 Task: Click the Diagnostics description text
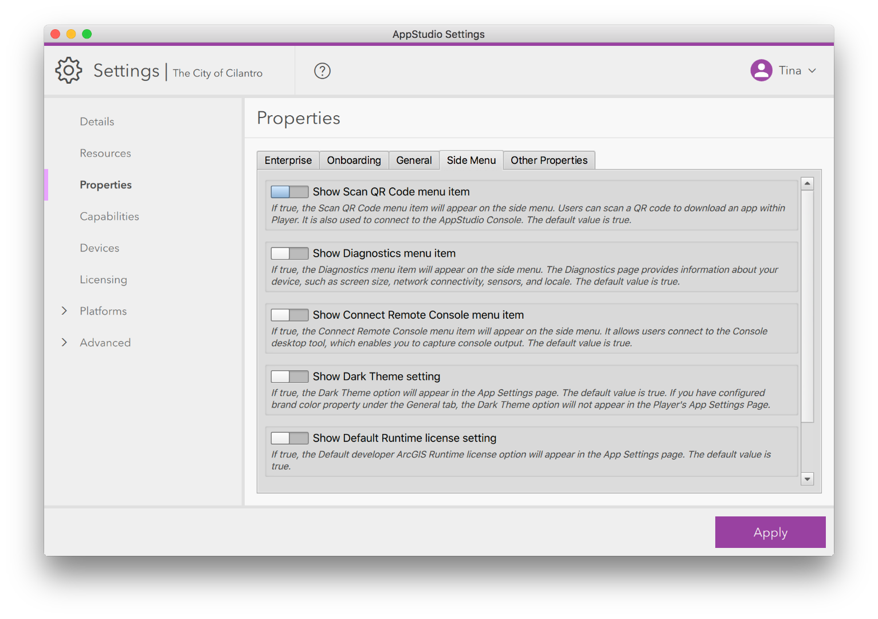pos(524,276)
